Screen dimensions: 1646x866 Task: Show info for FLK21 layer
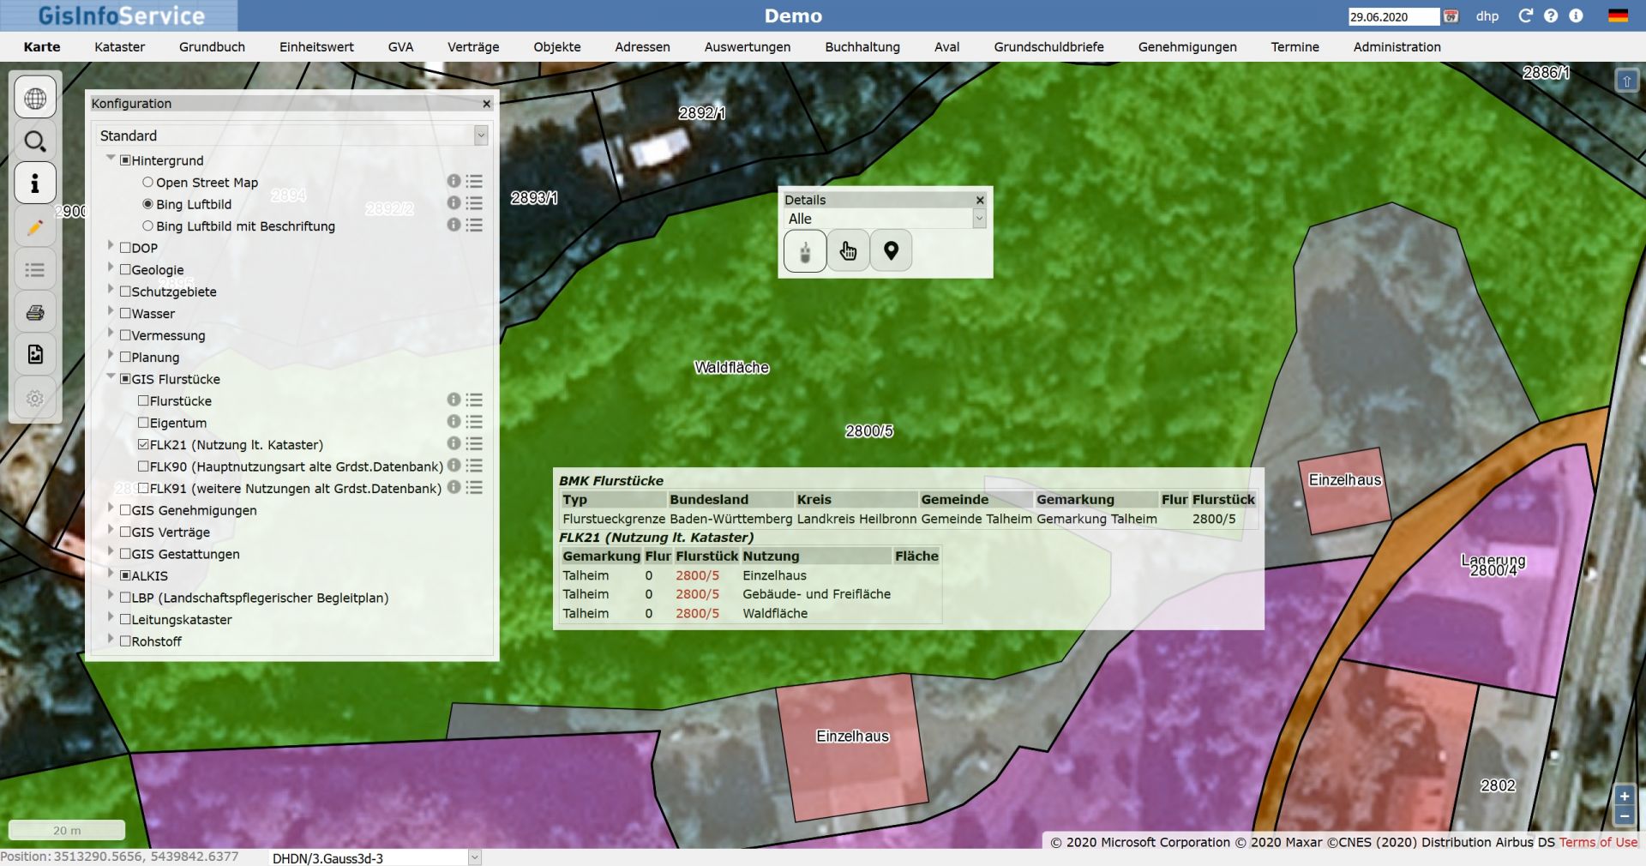(454, 443)
